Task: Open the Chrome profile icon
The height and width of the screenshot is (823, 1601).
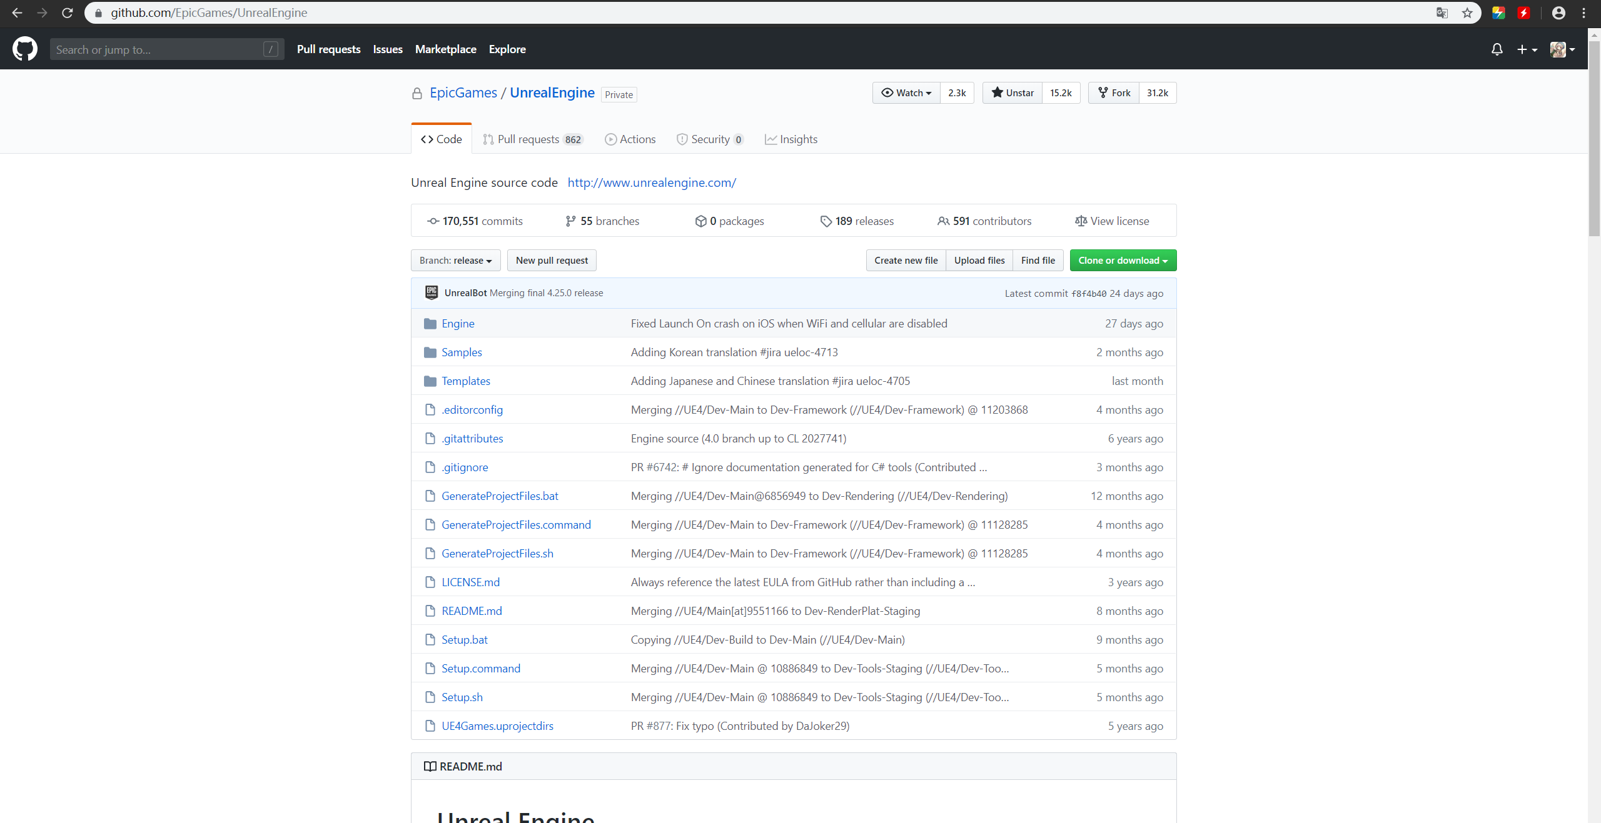Action: (1558, 12)
